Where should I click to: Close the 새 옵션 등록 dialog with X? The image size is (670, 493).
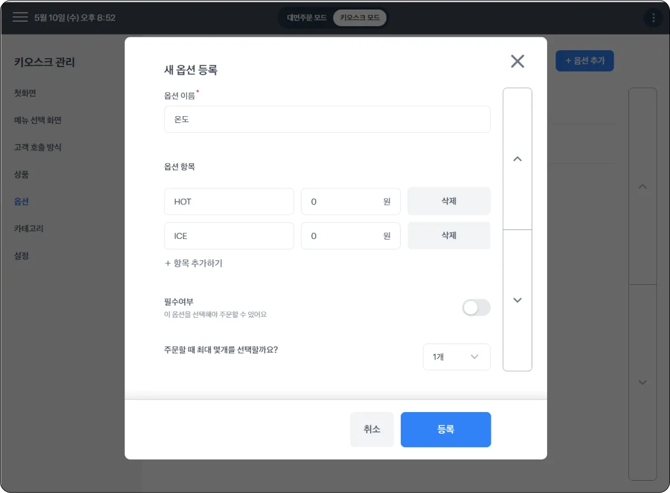pyautogui.click(x=518, y=61)
